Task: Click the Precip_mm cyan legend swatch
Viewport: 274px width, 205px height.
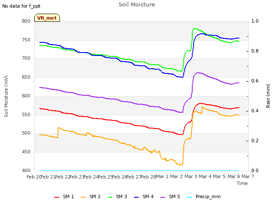Action: click(189, 197)
